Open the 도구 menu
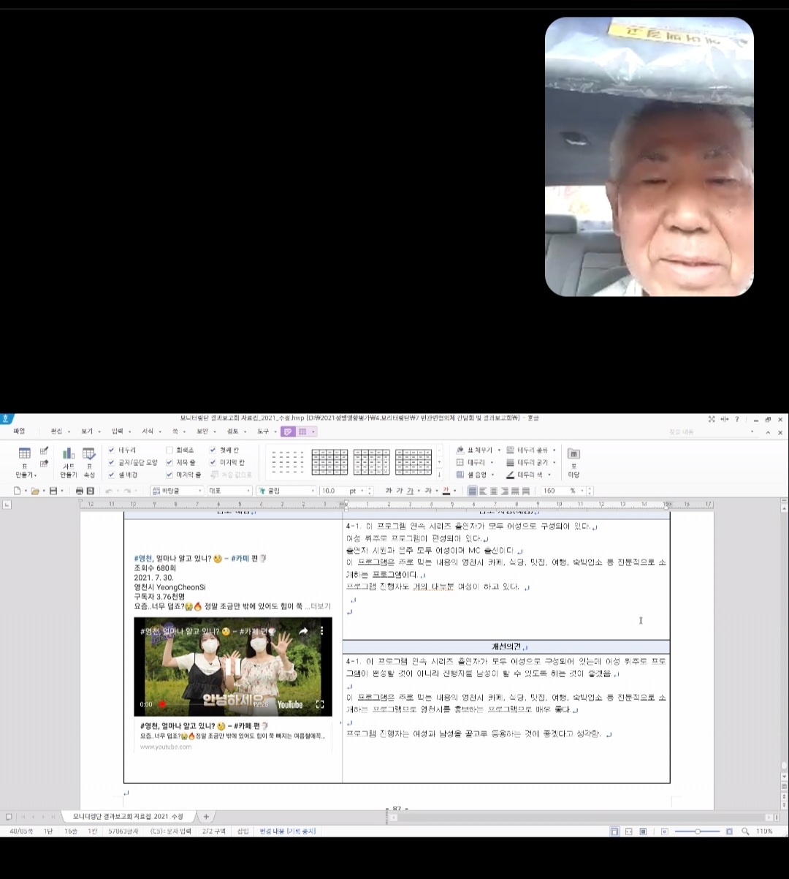Viewport: 789px width, 879px height. tap(262, 431)
